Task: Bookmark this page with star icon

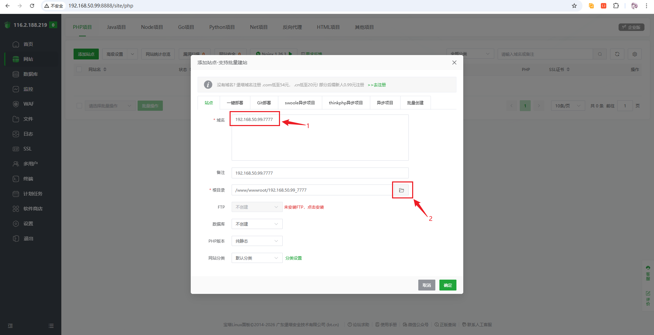Action: 574,6
